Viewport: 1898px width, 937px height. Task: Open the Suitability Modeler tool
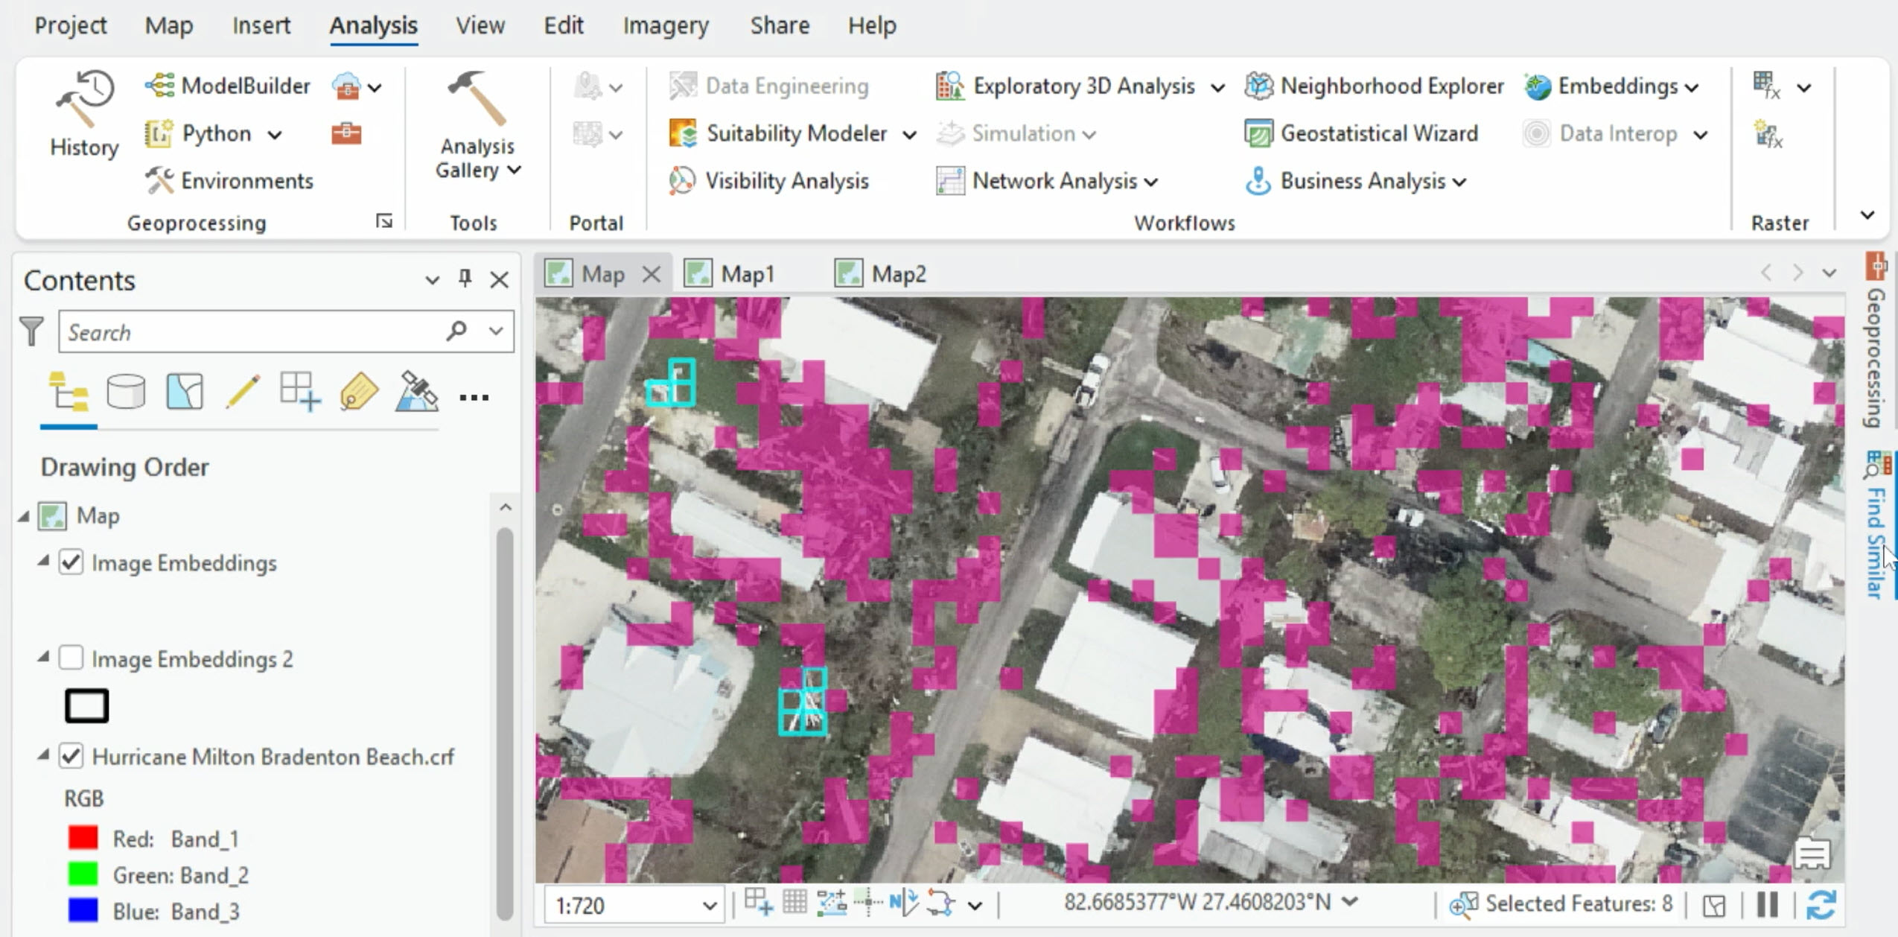click(x=795, y=133)
